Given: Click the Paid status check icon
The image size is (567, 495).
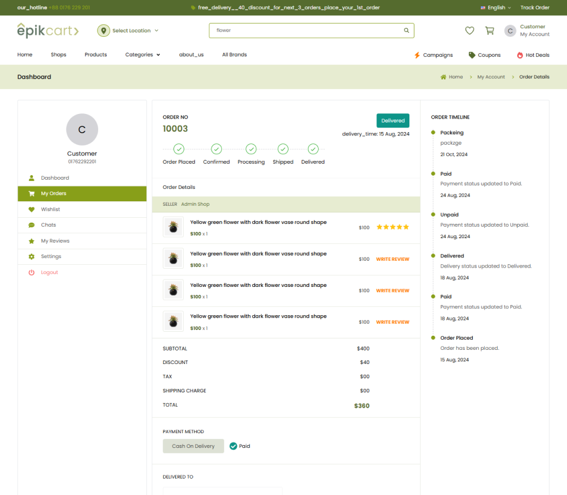Looking at the screenshot, I should [x=233, y=446].
